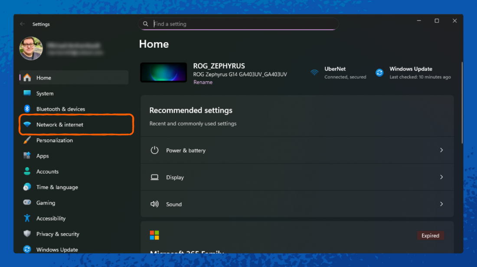The image size is (477, 267).
Task: Click the Expired badge on Microsoft 365
Action: pos(430,236)
